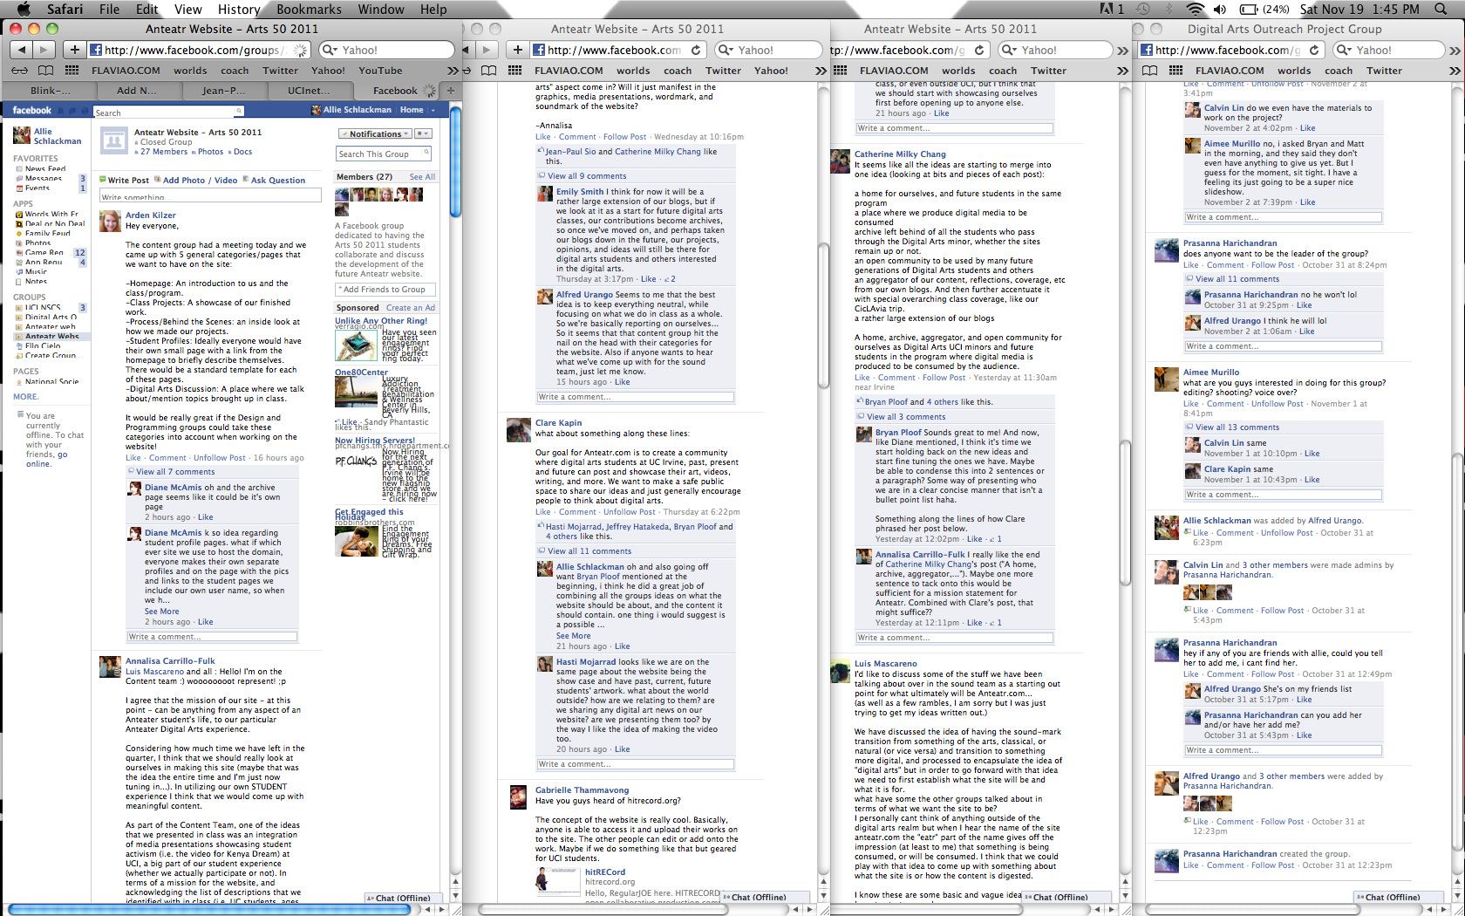The height and width of the screenshot is (916, 1465).
Task: Select Anteatr Webs group in left sidebar
Action: click(x=51, y=336)
